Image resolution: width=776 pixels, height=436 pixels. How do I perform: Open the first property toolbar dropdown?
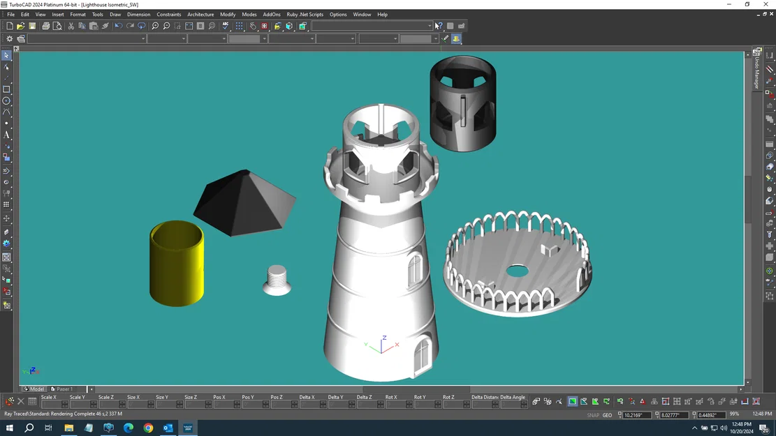tap(143, 39)
